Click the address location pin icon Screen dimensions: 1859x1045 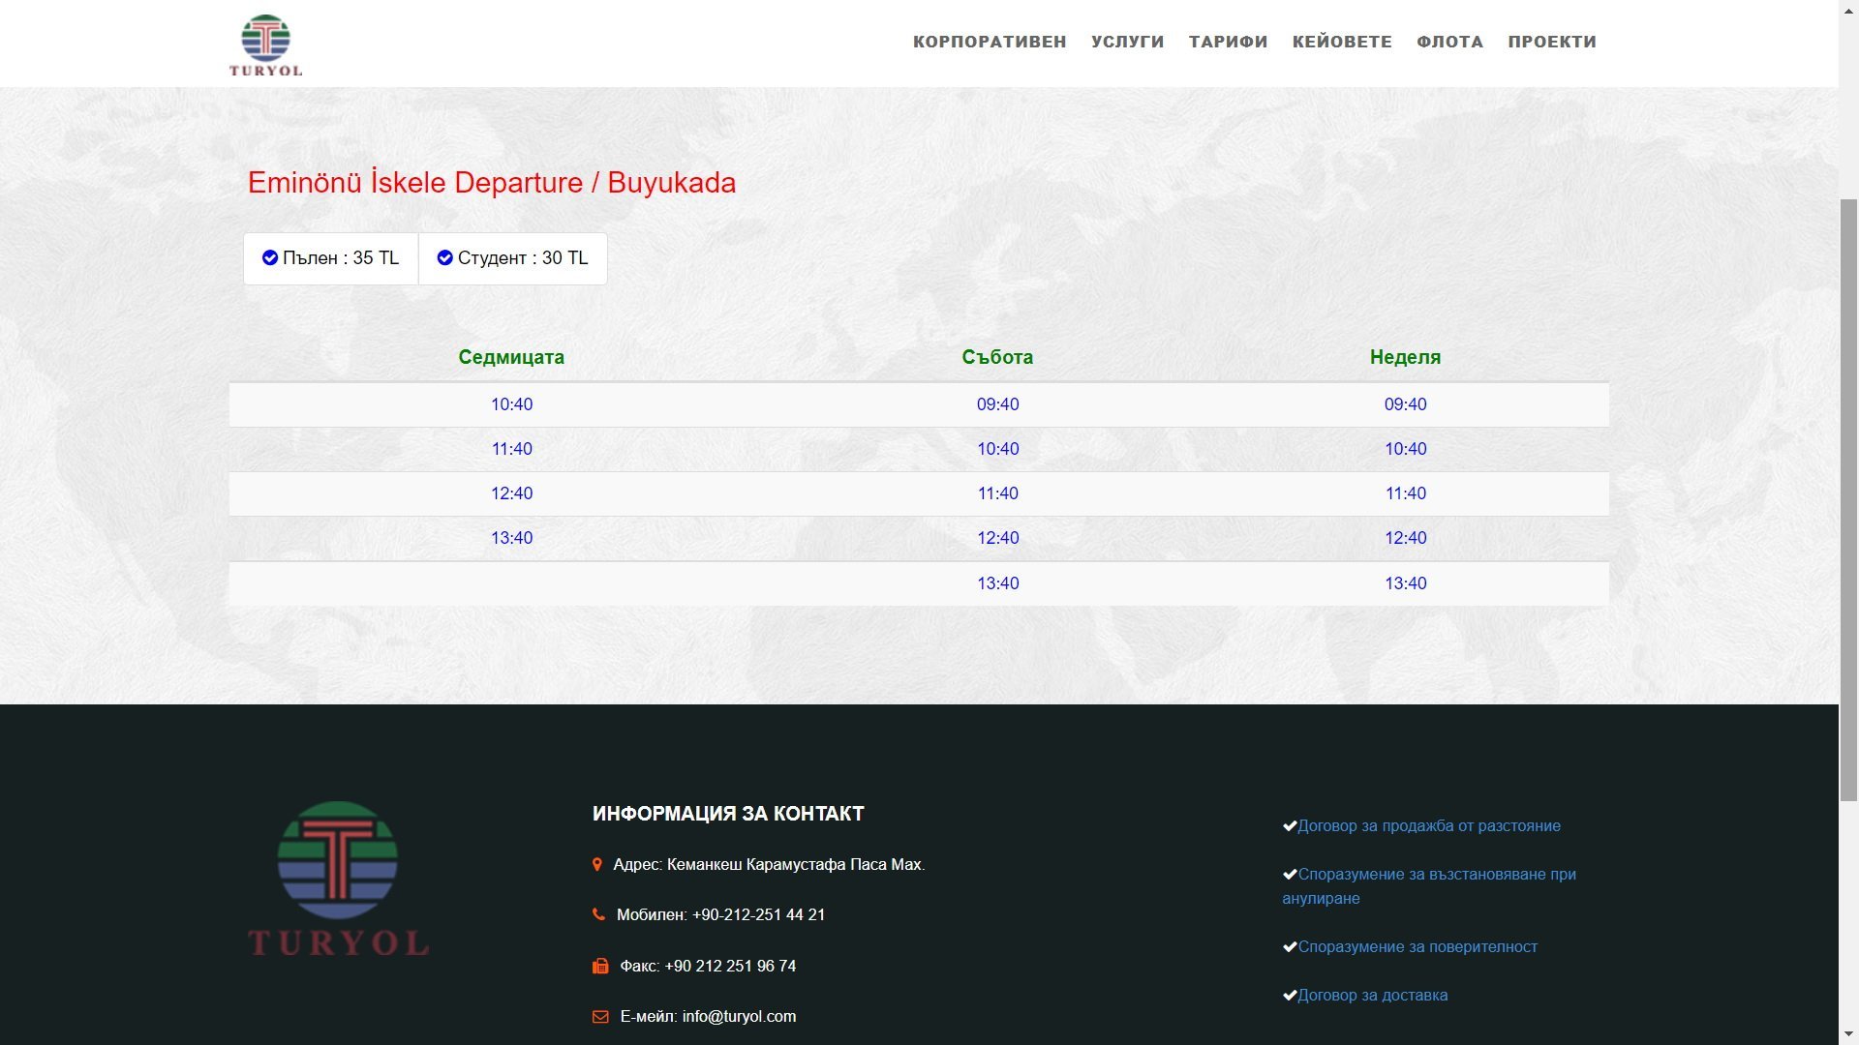pyautogui.click(x=597, y=864)
